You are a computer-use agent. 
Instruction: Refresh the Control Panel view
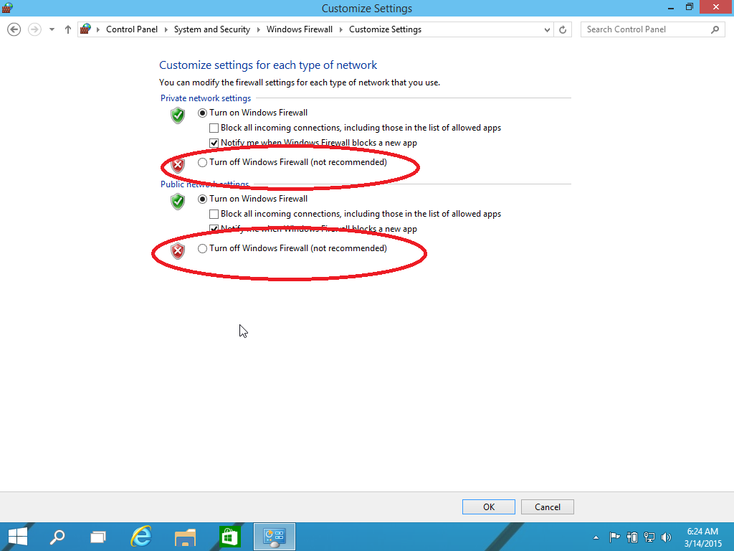563,29
